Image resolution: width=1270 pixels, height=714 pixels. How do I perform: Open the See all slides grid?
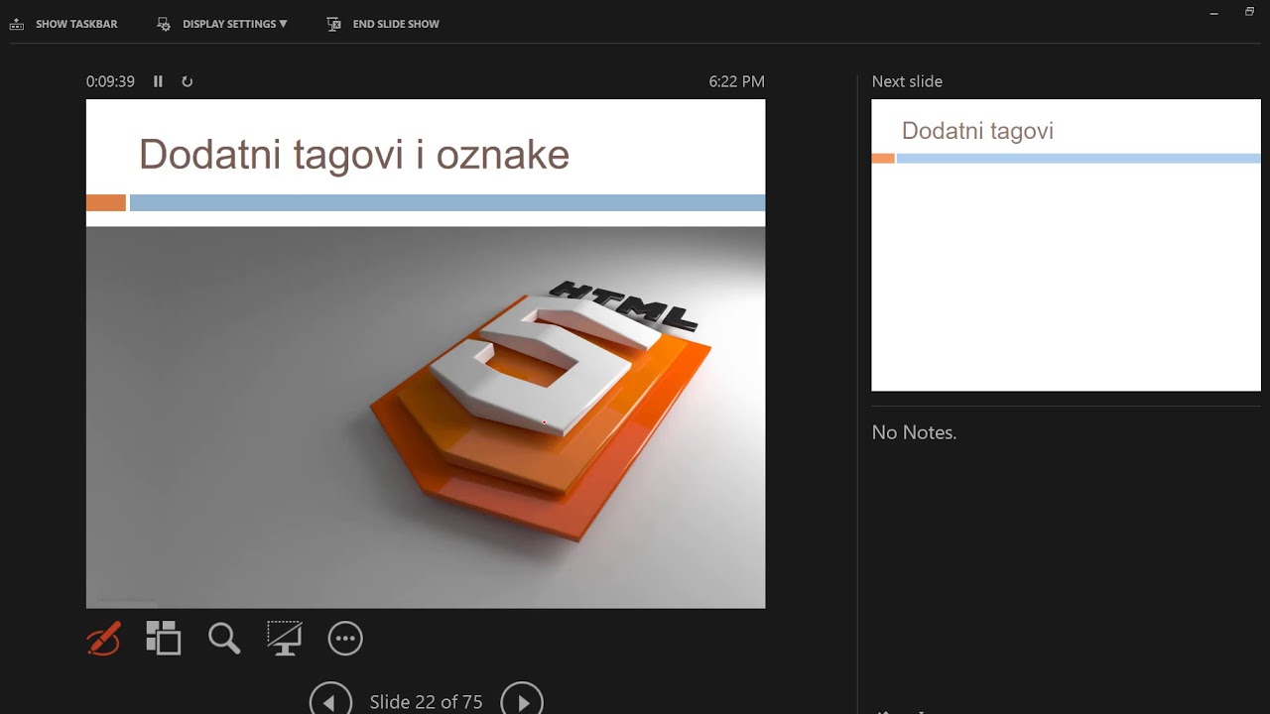164,639
